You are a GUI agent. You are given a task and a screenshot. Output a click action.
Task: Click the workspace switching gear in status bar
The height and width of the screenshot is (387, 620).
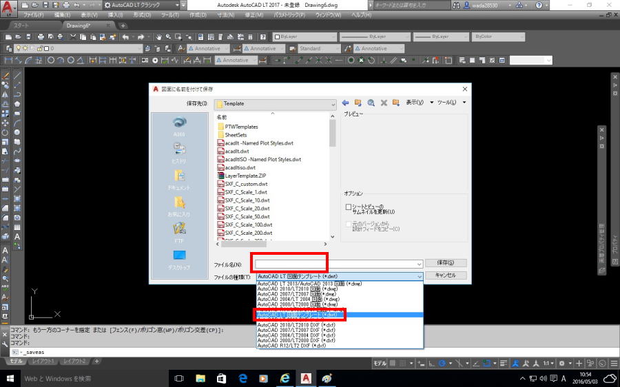tap(561, 364)
